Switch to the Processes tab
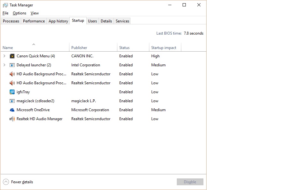This screenshot has height=190, width=307. pyautogui.click(x=11, y=21)
